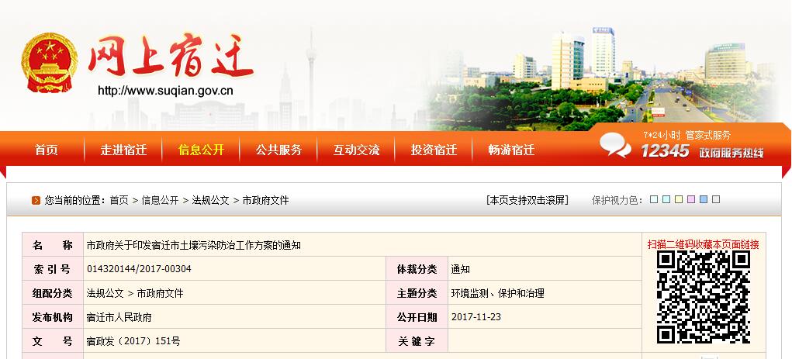
Task: Open the 首页 navigation tab
Action: pyautogui.click(x=46, y=150)
